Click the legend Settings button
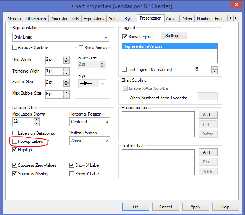Image resolution: width=245 pixels, height=215 pixels. tap(174, 36)
